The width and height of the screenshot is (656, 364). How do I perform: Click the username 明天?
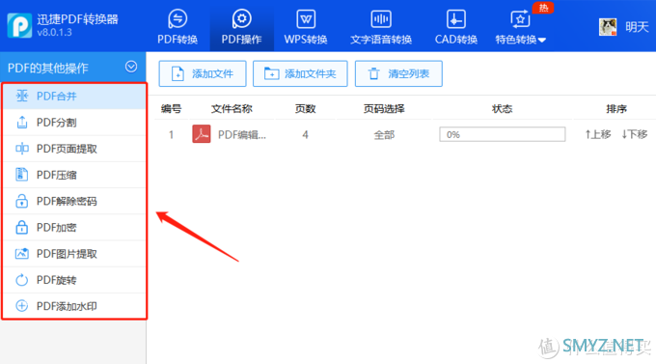(x=637, y=27)
